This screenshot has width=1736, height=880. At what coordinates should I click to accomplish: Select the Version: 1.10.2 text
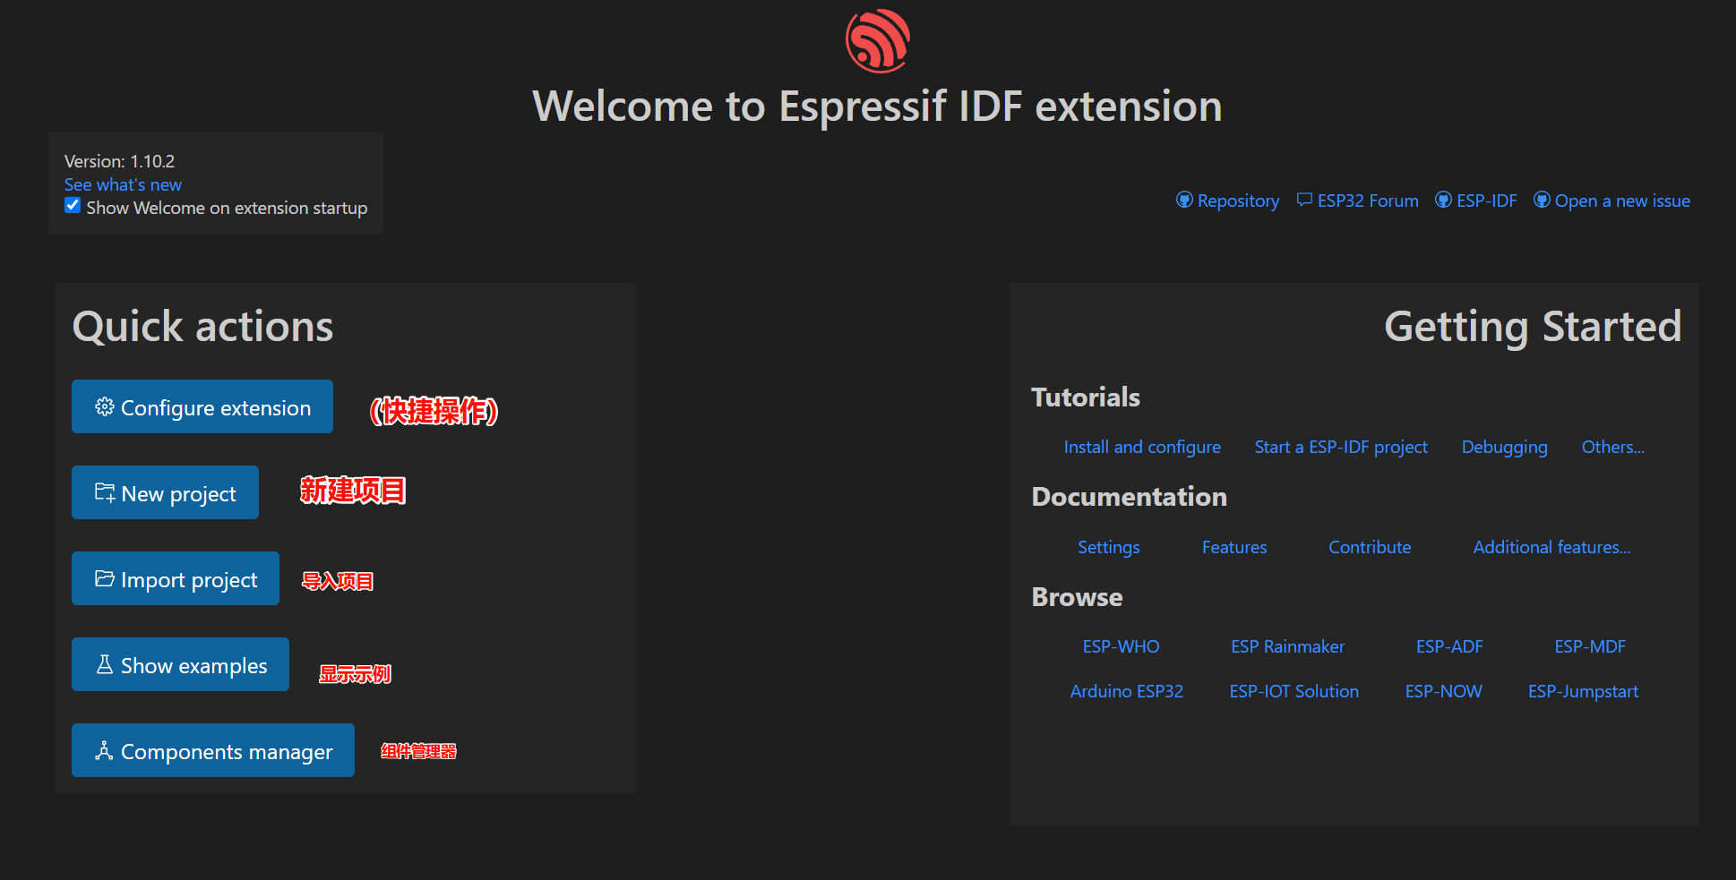click(x=119, y=161)
